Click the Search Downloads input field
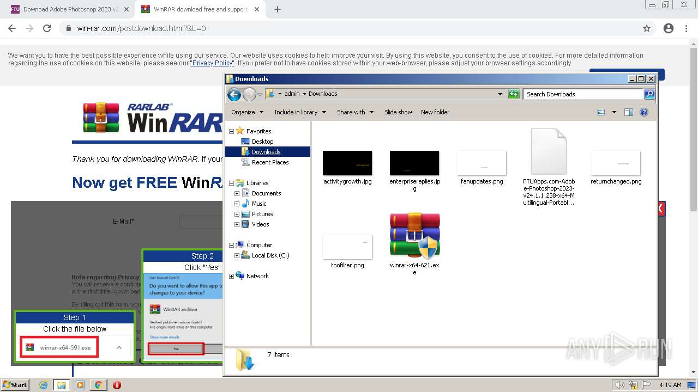Viewport: 698px width, 392px height. click(582, 94)
